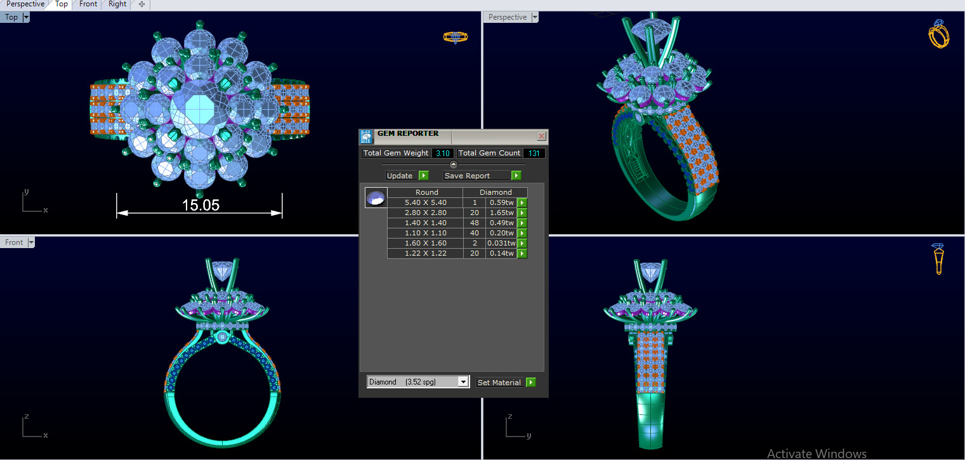
Task: Switch to the Perspective viewport tab
Action: pos(25,4)
